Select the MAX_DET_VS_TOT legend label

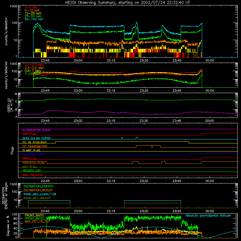click(x=37, y=221)
